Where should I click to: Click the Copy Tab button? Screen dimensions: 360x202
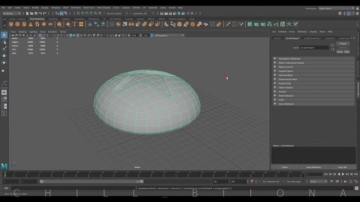[x=342, y=167]
